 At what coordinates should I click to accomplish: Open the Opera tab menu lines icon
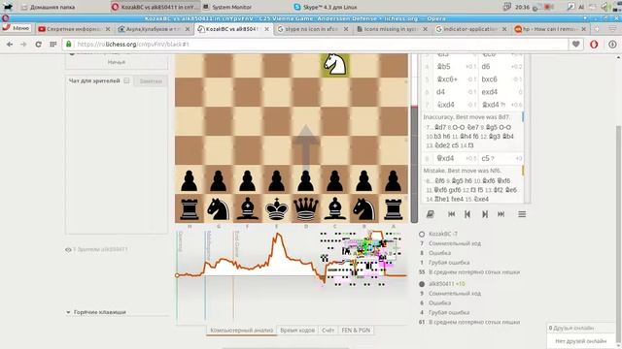point(612,29)
